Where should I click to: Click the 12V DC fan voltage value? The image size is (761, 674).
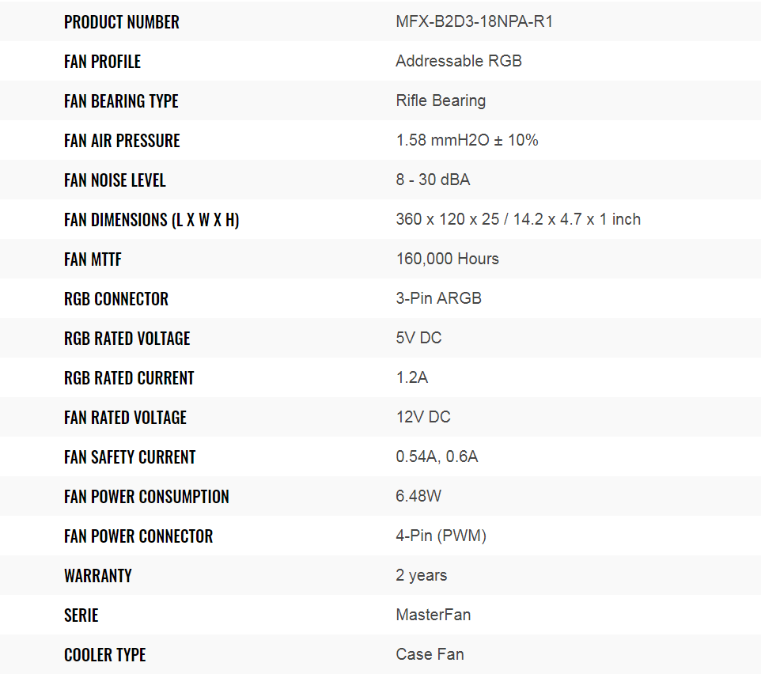point(423,418)
